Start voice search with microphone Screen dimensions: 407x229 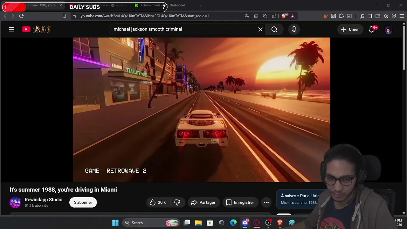[x=294, y=29]
